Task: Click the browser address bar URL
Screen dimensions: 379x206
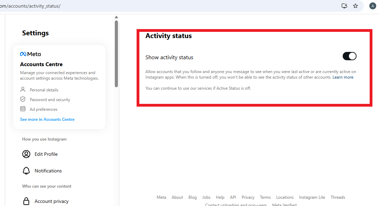Action: pos(30,6)
